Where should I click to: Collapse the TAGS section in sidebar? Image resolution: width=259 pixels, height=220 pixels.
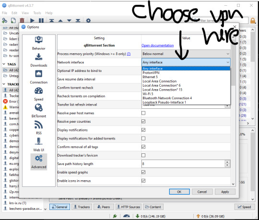[x=4, y=64]
